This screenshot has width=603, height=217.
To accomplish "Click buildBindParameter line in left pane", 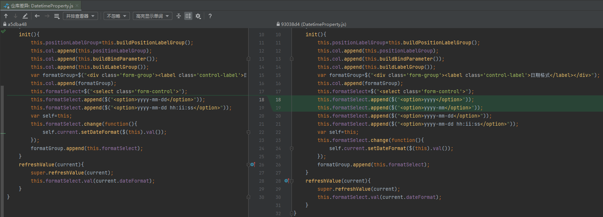I will tap(94, 59).
